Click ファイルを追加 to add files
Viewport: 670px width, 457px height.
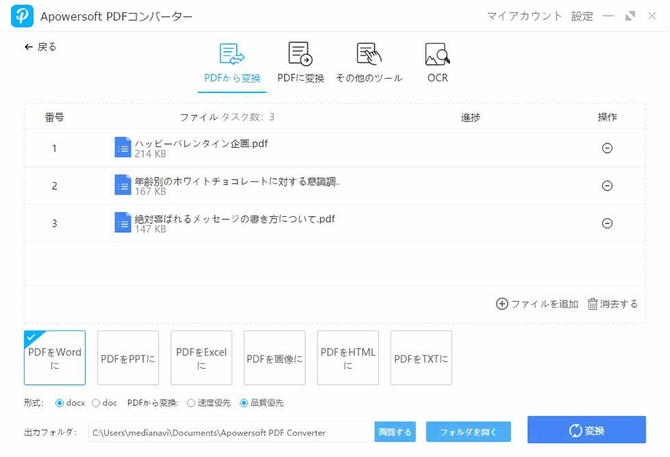pyautogui.click(x=537, y=303)
